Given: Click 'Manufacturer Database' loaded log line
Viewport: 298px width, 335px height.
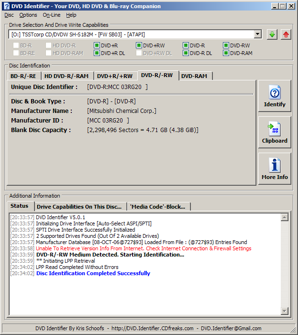Looking at the screenshot, I should [141, 242].
